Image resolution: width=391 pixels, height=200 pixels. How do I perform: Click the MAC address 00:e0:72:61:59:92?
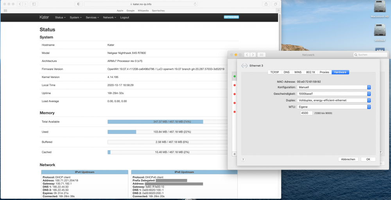[309, 81]
